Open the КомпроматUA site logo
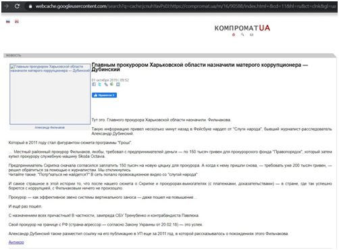 pyautogui.click(x=242, y=28)
